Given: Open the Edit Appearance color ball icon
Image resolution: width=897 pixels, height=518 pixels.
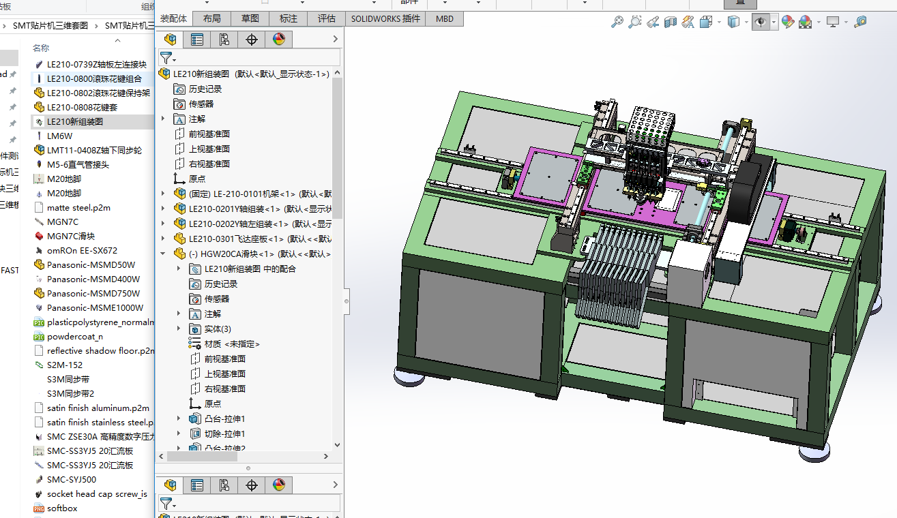Looking at the screenshot, I should pyautogui.click(x=788, y=22).
